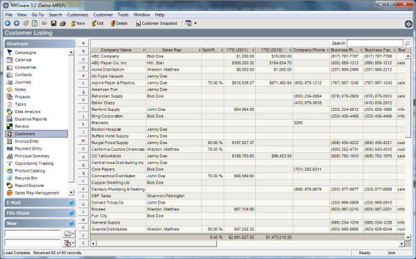Filter customers by letter a
The image size is (416, 259).
pyautogui.click(x=83, y=43)
